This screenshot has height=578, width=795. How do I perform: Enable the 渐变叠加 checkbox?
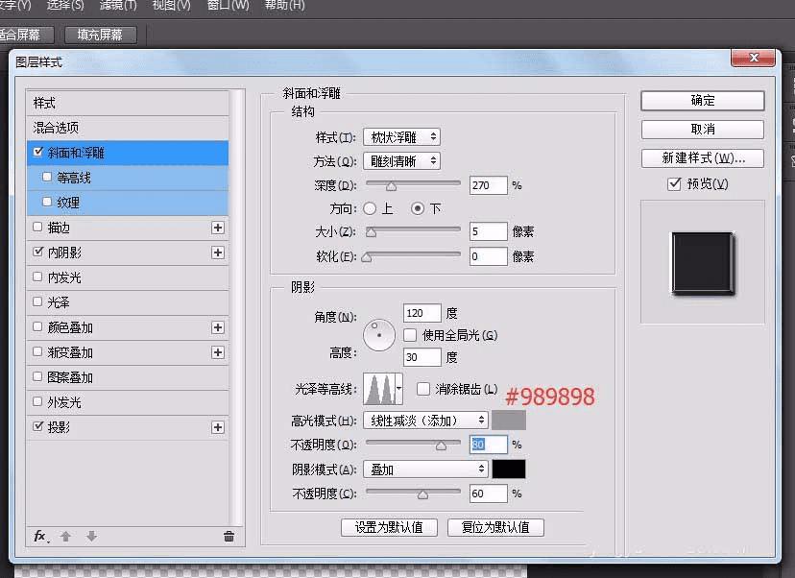pyautogui.click(x=37, y=351)
